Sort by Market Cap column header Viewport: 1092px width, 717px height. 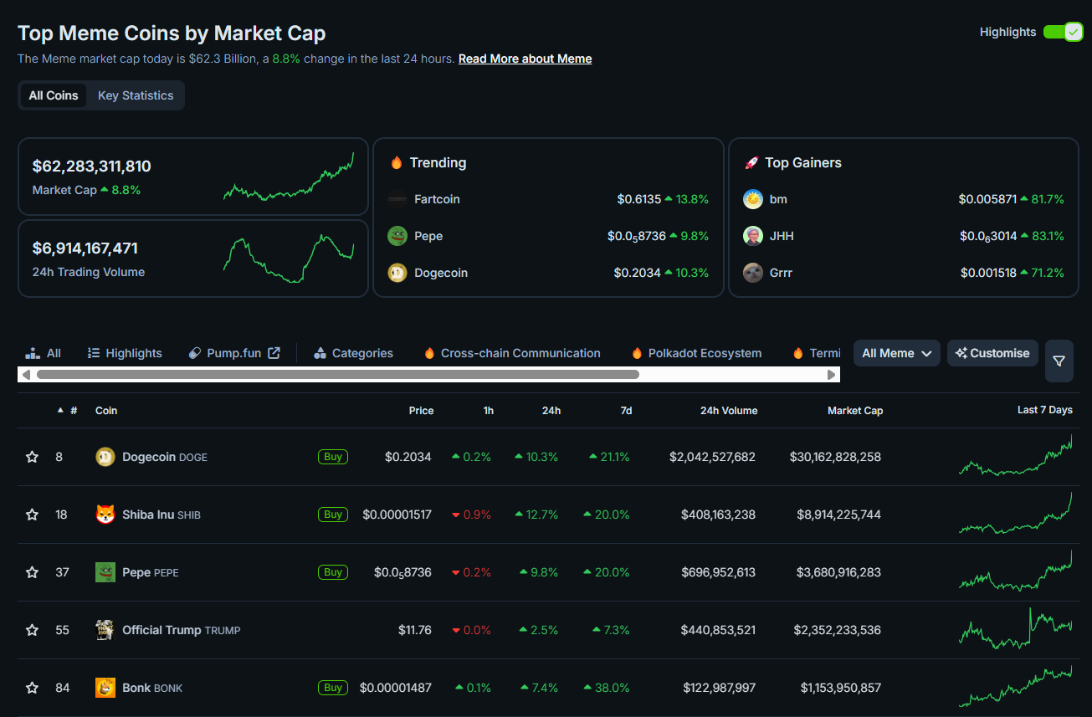coord(855,411)
